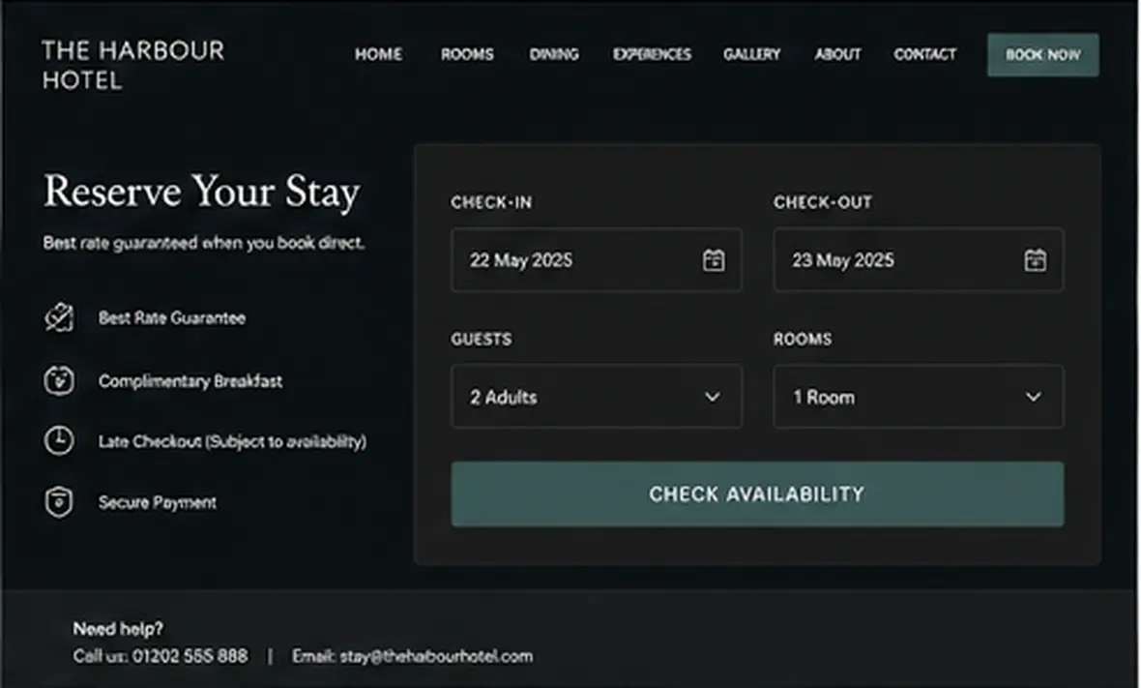Expand the Guests dropdown chevron

713,397
